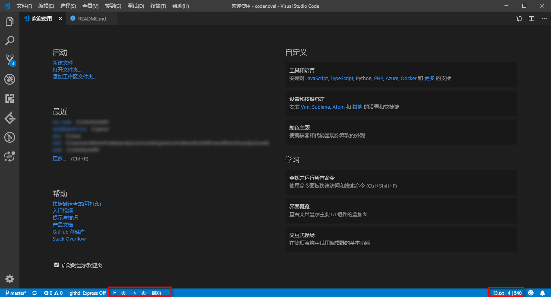Click 下一页 in status bar

tap(139, 293)
